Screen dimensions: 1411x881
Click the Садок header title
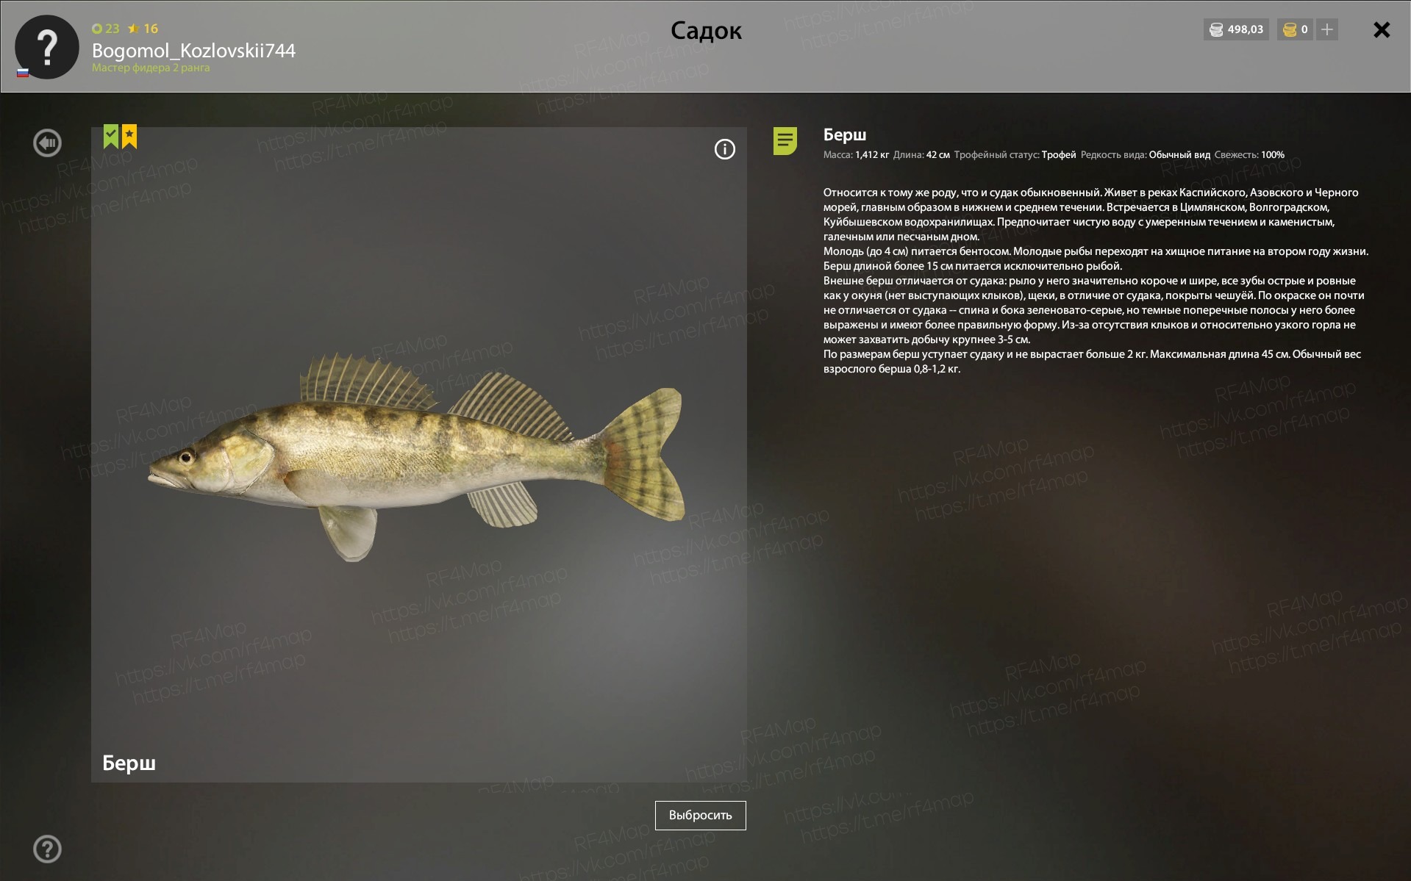(x=706, y=31)
